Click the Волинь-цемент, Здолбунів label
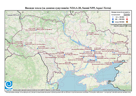Image resolution: width=136 pixels, height=96 pixels. [44, 29]
